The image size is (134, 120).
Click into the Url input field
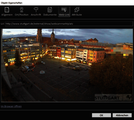tap(69, 24)
